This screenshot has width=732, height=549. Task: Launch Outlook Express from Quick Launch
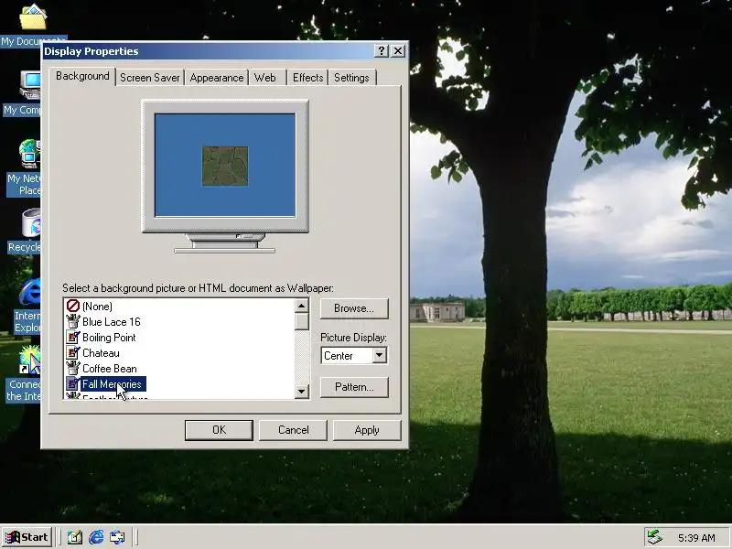tap(117, 537)
